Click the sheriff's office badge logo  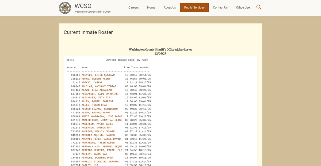(65, 8)
